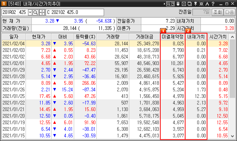Open help with the question mark icon
This screenshot has height=141, width=237.
[213, 4]
